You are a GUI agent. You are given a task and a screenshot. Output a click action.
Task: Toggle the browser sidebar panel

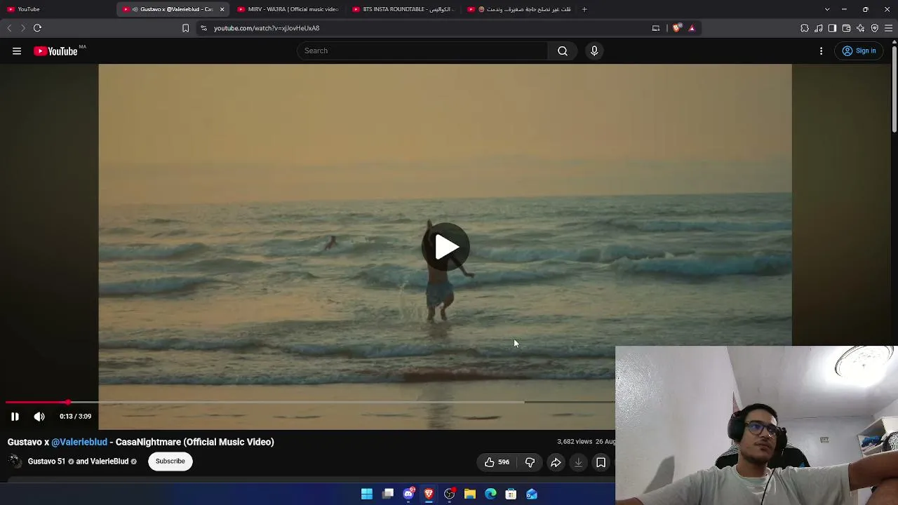pyautogui.click(x=832, y=28)
